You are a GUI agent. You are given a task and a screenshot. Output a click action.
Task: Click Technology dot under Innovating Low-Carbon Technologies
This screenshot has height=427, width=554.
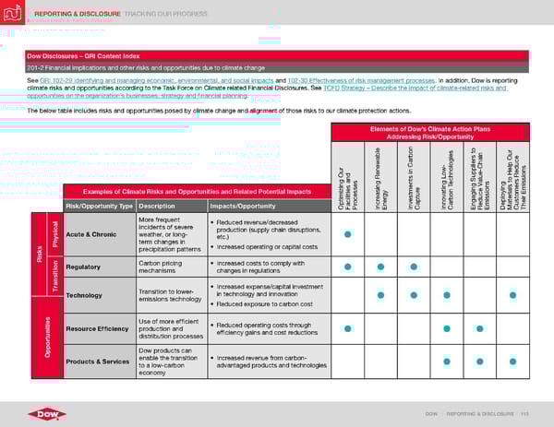pos(446,295)
